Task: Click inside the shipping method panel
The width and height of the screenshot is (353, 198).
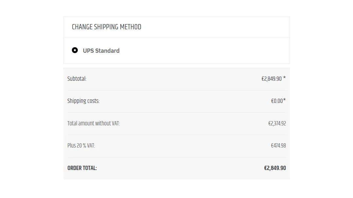Action: coord(176,50)
